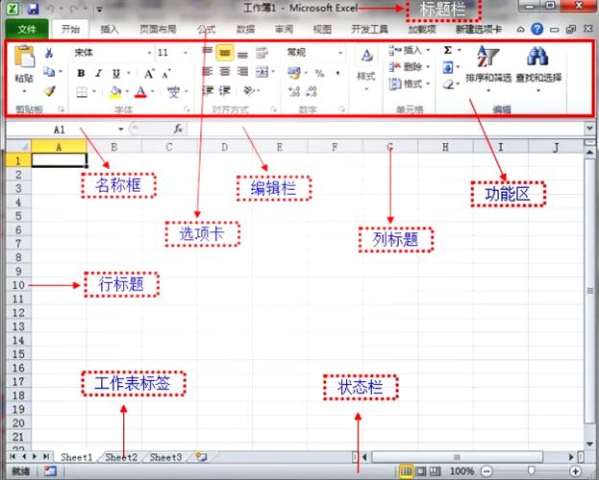Decrease font size with small A
This screenshot has width=599, height=480.
pyautogui.click(x=166, y=74)
